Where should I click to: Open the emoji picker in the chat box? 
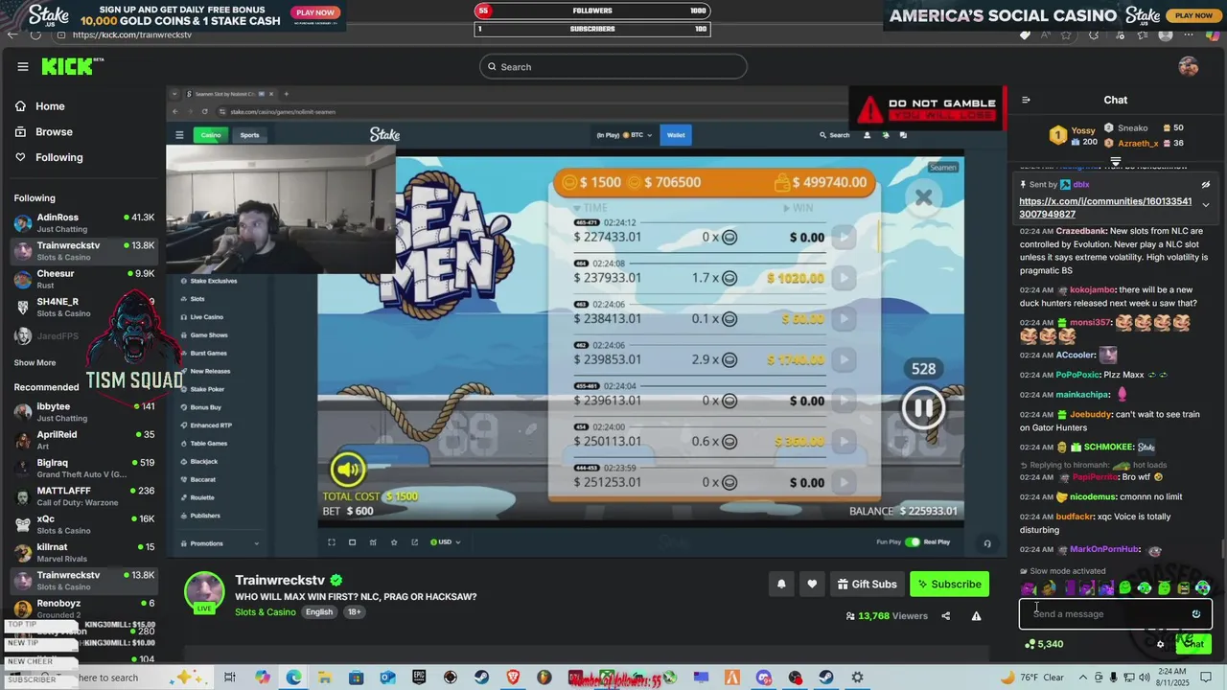click(x=1196, y=614)
